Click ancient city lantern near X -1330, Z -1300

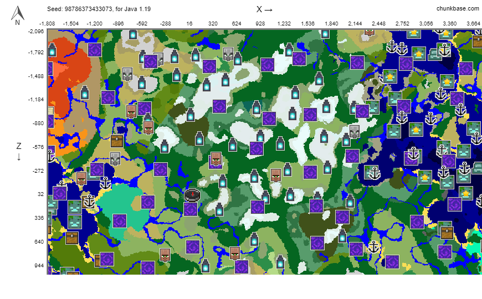[85, 92]
